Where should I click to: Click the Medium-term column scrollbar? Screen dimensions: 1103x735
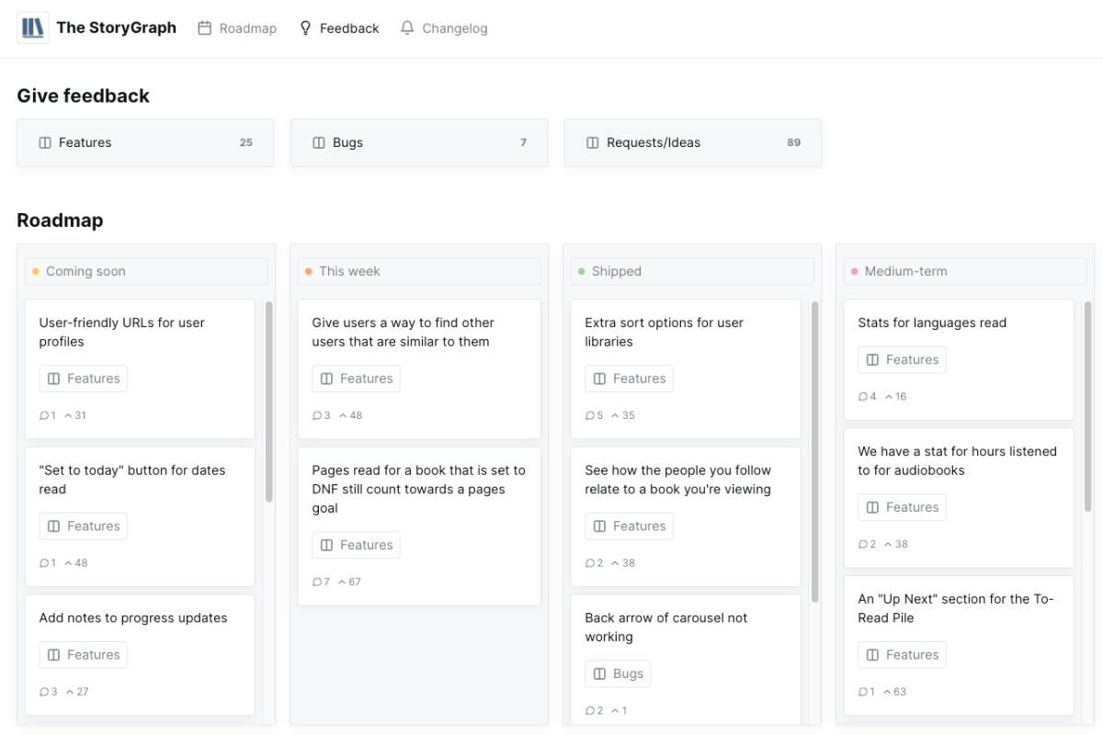(1087, 407)
